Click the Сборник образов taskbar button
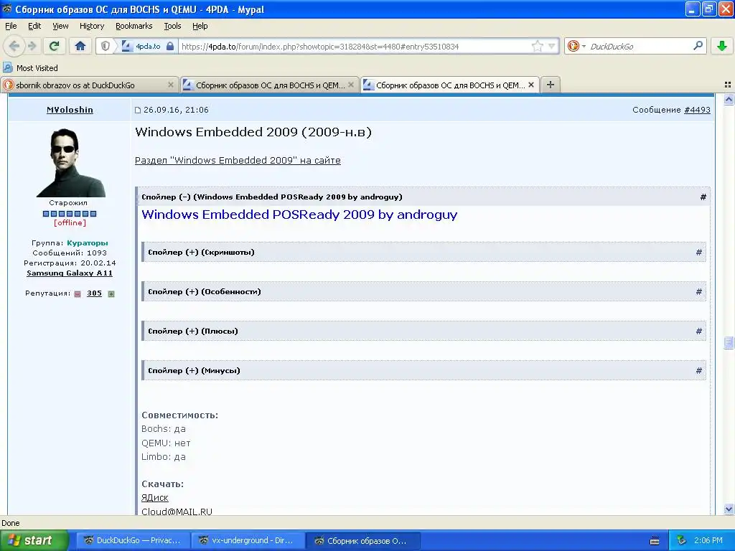This screenshot has width=735, height=551. [363, 540]
